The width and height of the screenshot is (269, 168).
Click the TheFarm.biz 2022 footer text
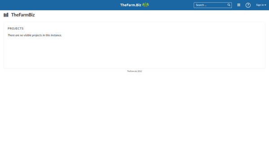click(134, 71)
